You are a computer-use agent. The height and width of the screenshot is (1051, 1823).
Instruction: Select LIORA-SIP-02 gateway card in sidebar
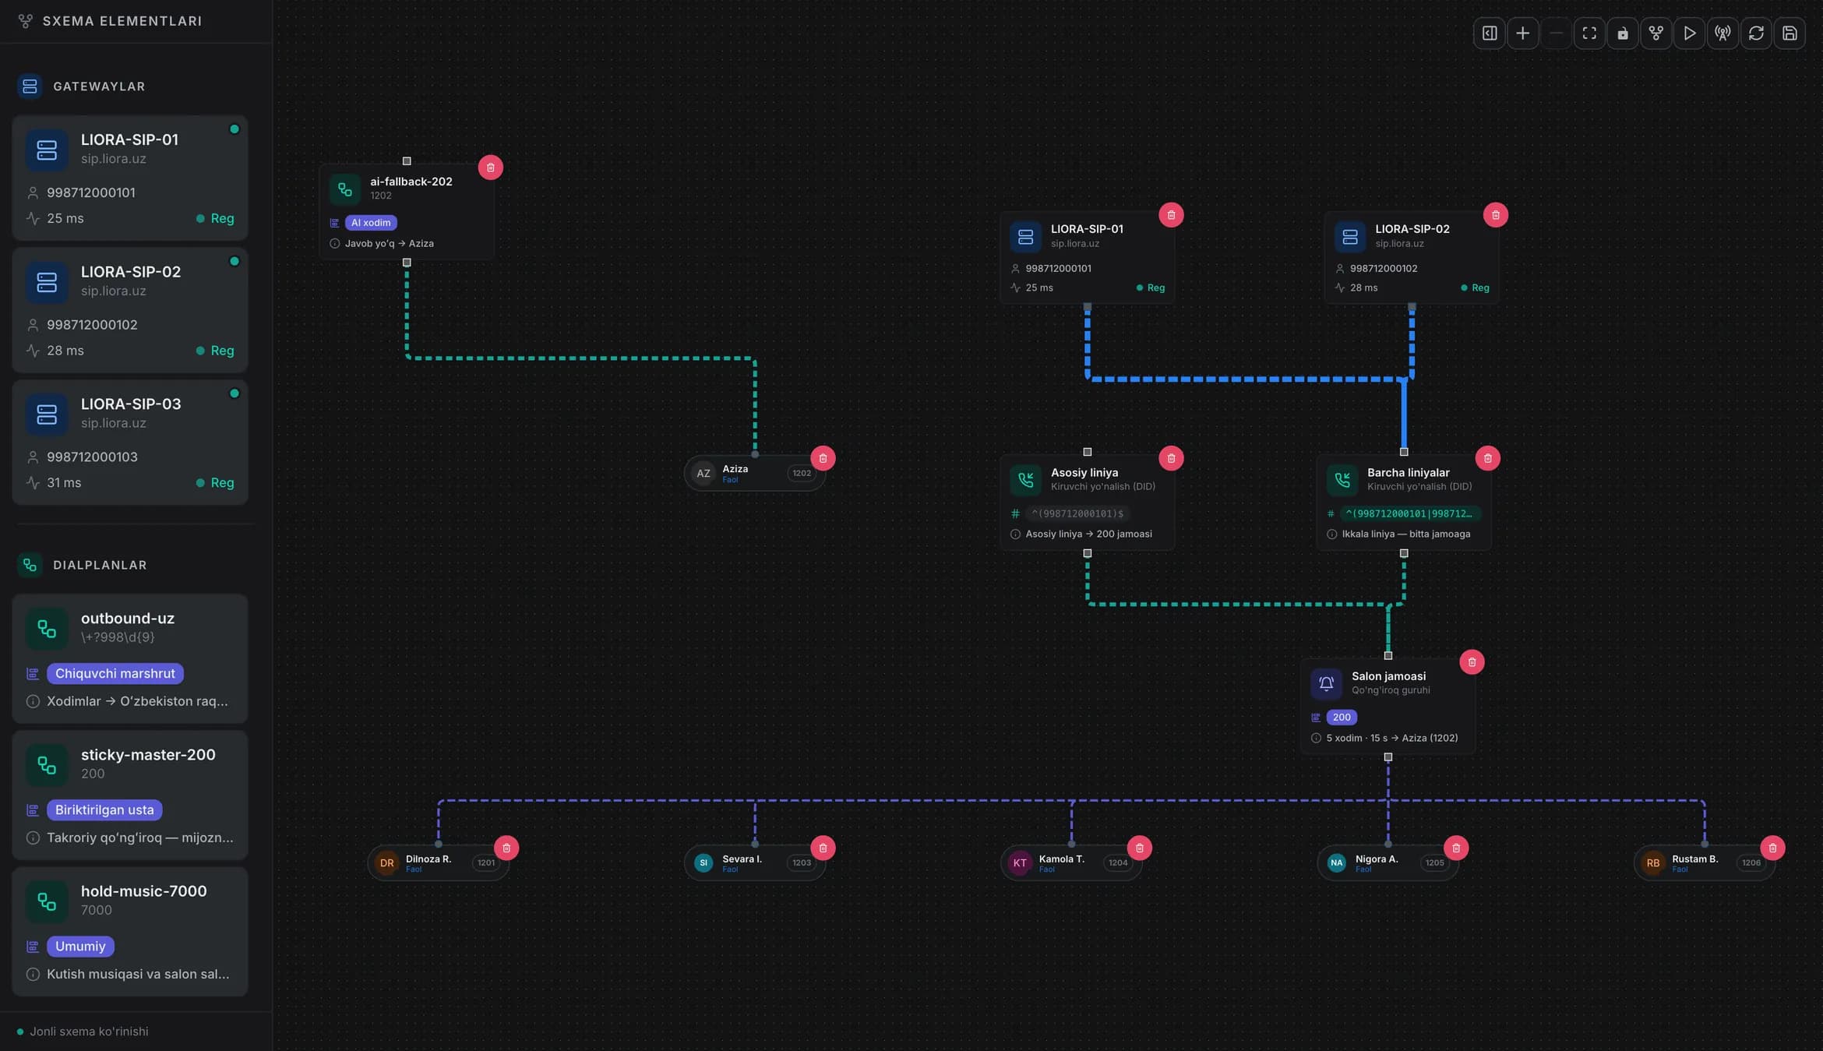click(x=130, y=310)
